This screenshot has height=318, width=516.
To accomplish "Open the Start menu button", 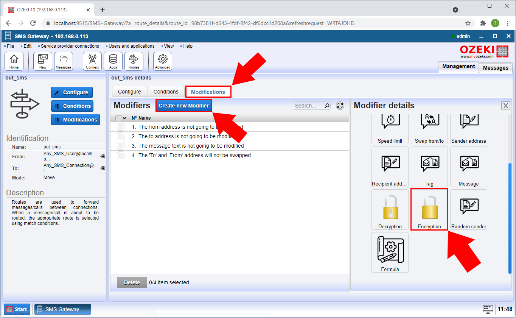I will pos(17,309).
